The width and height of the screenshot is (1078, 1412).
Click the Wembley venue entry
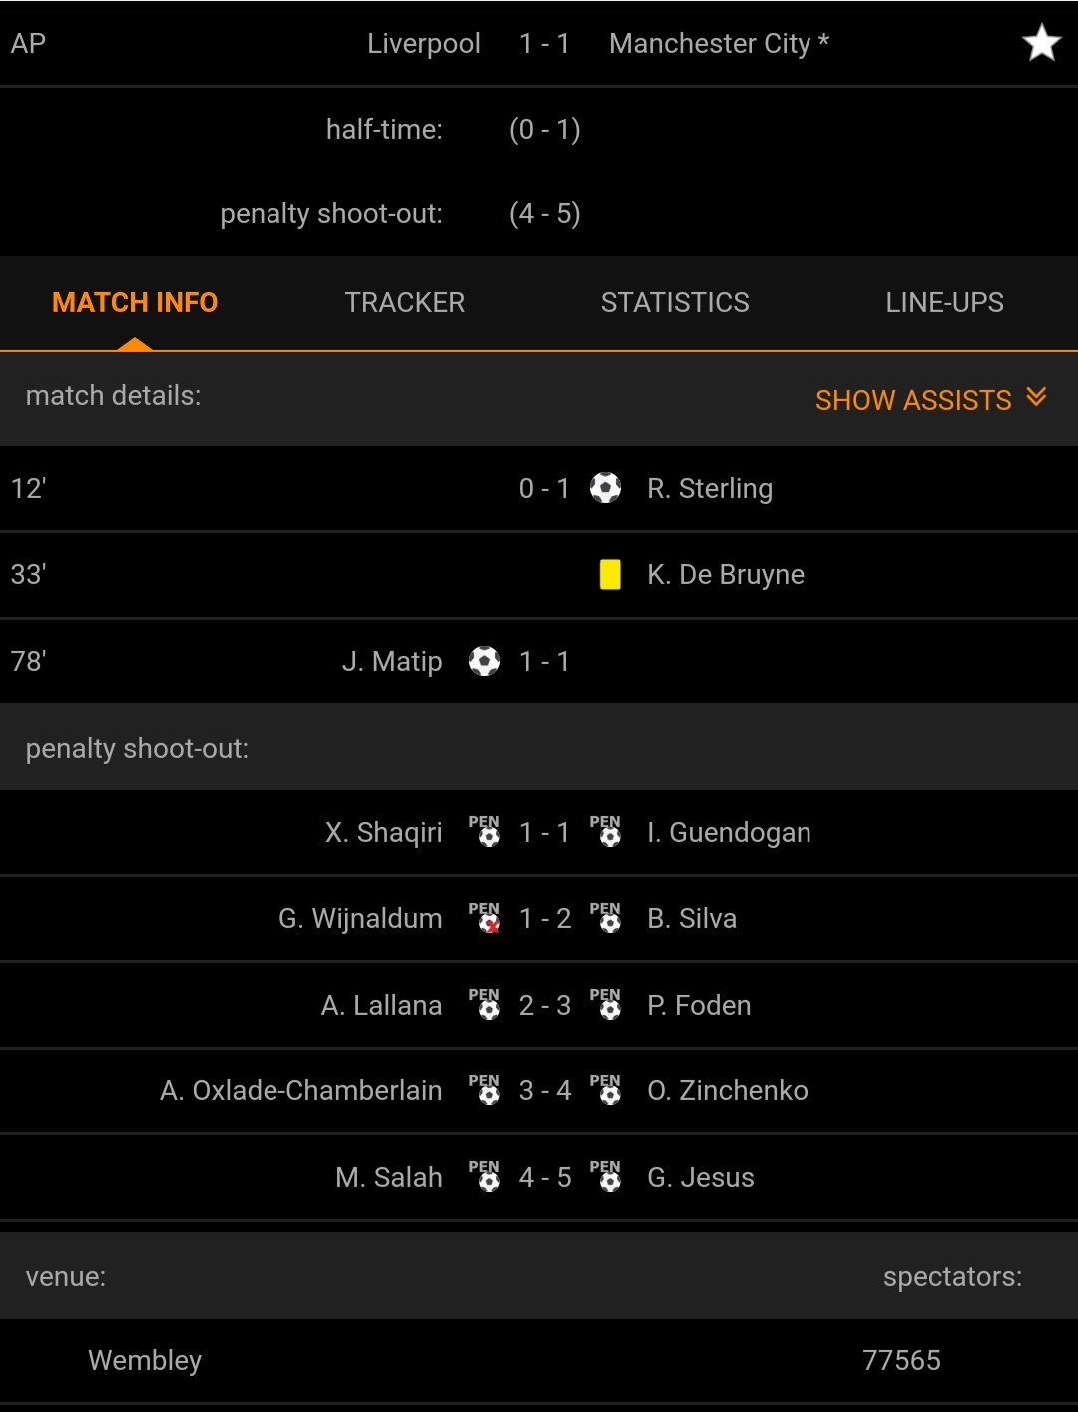click(145, 1360)
